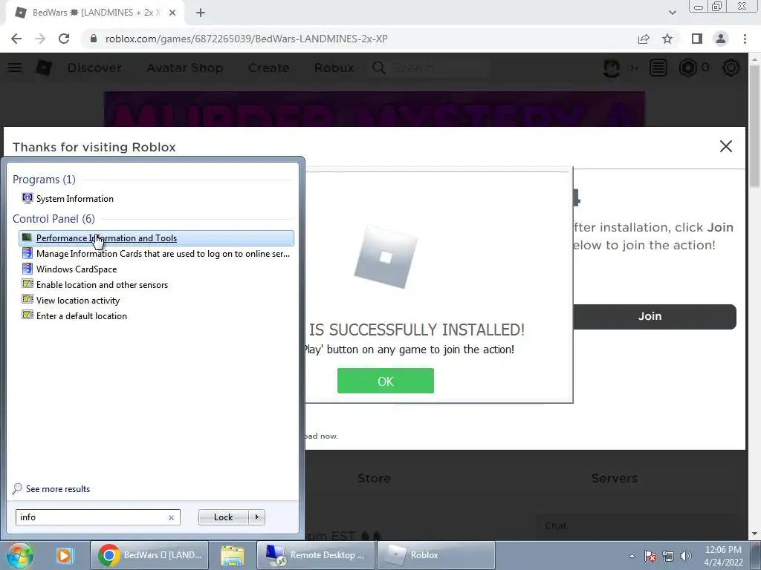Screen dimensions: 761x570
Task: Bookmark this page with the star icon
Action: (x=667, y=39)
